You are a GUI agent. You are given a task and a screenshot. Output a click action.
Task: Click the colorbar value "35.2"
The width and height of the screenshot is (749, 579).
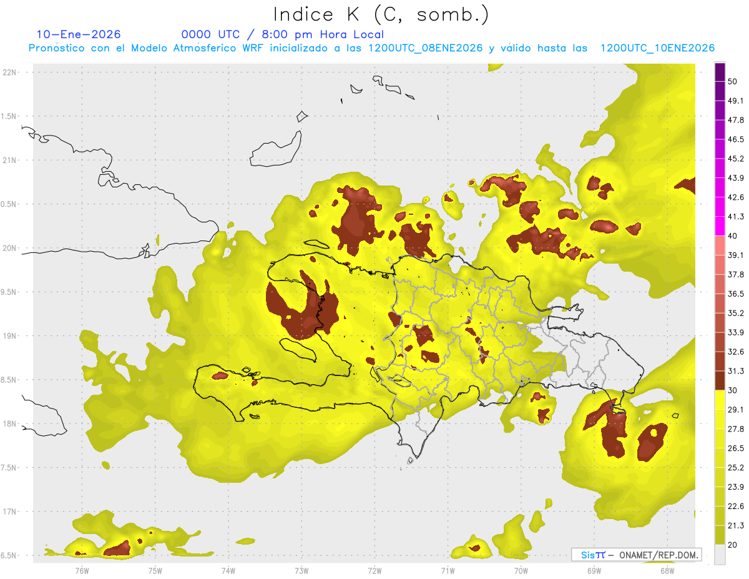tap(735, 313)
